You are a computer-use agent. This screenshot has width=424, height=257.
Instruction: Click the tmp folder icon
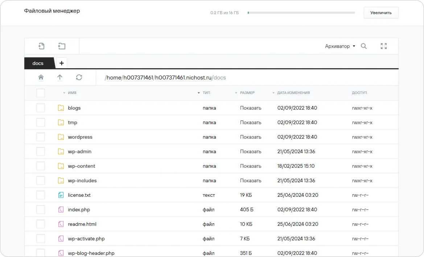61,123
